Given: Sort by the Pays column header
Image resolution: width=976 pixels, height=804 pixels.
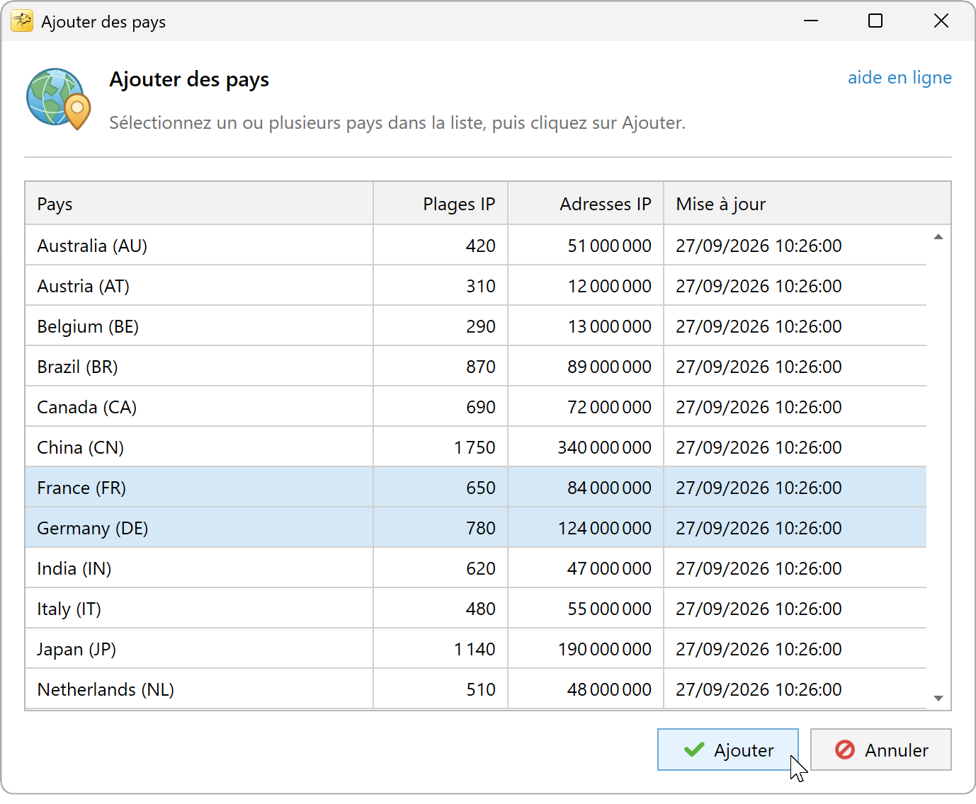Looking at the screenshot, I should point(199,204).
